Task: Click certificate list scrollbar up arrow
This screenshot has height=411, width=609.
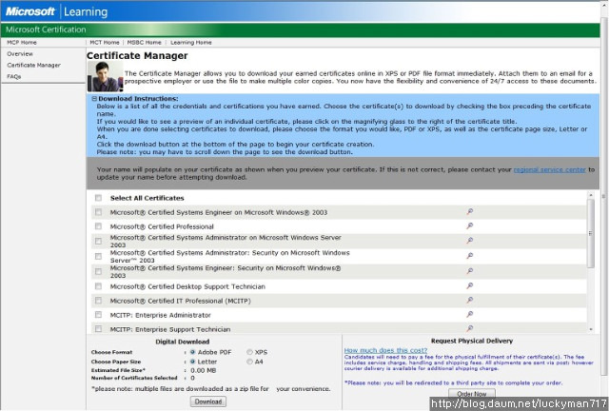Action: point(591,195)
